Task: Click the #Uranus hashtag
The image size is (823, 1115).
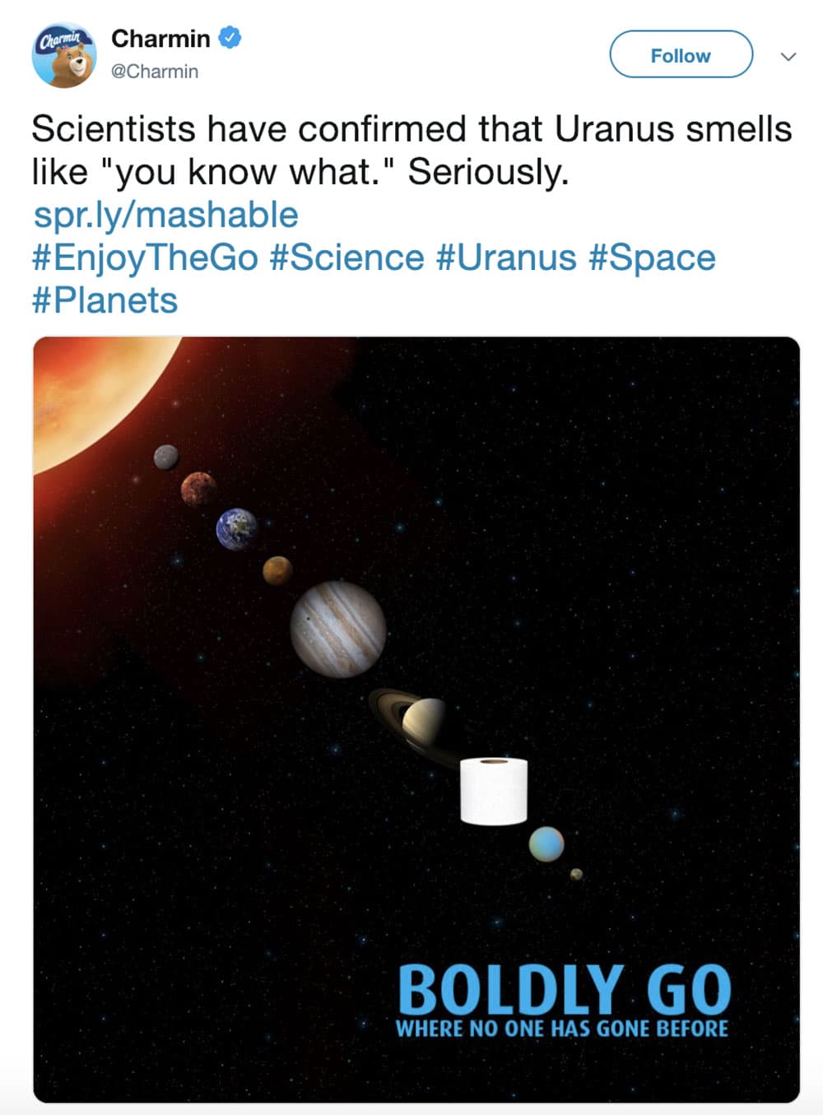Action: [506, 258]
